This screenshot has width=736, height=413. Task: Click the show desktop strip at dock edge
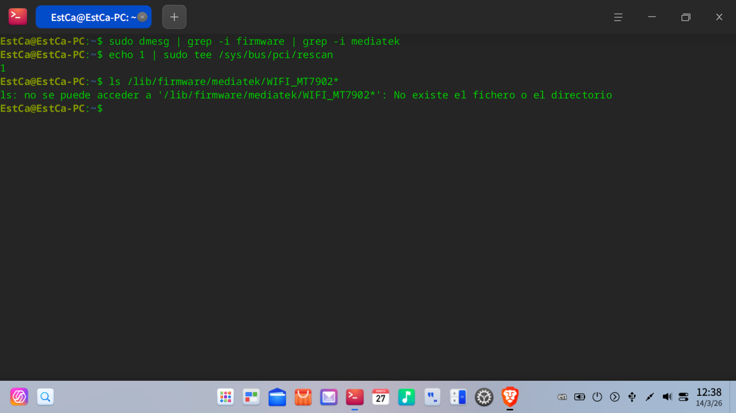(733, 397)
